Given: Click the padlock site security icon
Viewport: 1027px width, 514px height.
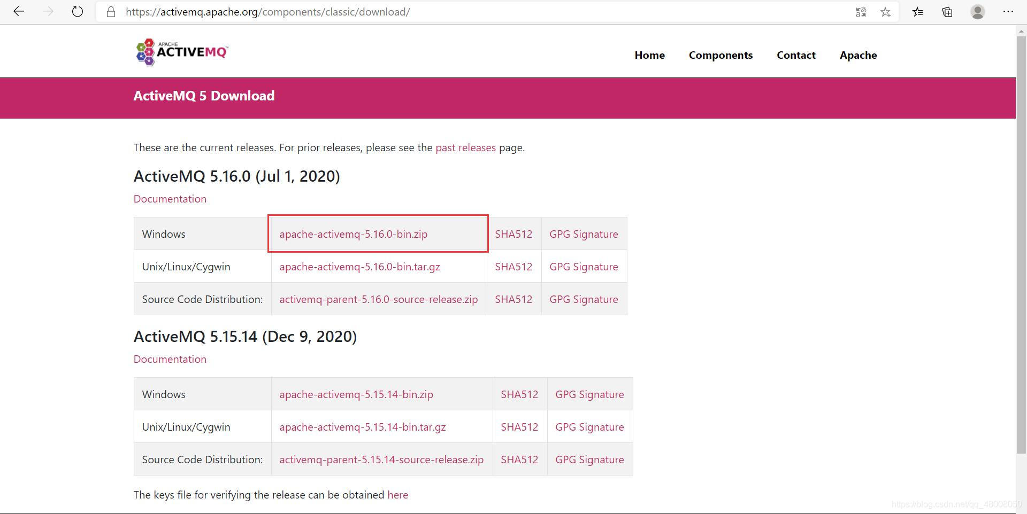Looking at the screenshot, I should (111, 12).
